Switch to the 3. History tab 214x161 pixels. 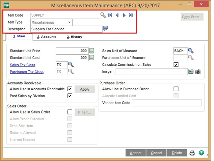[x=75, y=37]
